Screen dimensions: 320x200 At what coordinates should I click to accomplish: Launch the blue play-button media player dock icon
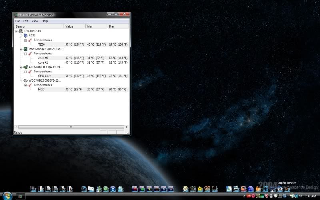113,189
